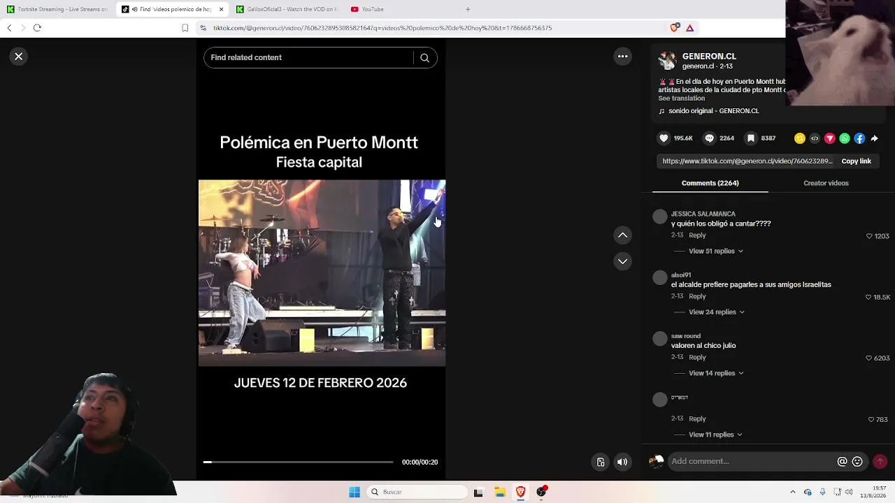Open GENERON.CL profile avatar
The image size is (895, 503).
click(668, 61)
